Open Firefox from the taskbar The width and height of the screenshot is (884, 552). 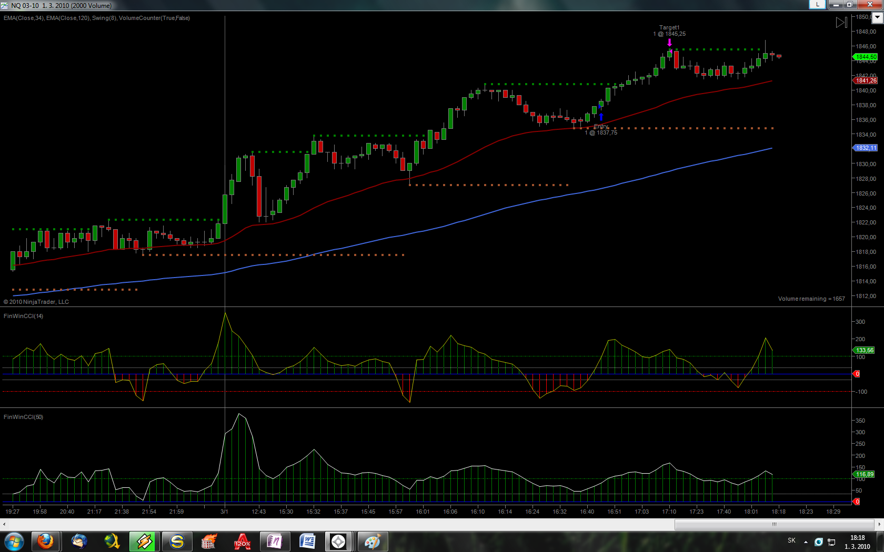[46, 541]
